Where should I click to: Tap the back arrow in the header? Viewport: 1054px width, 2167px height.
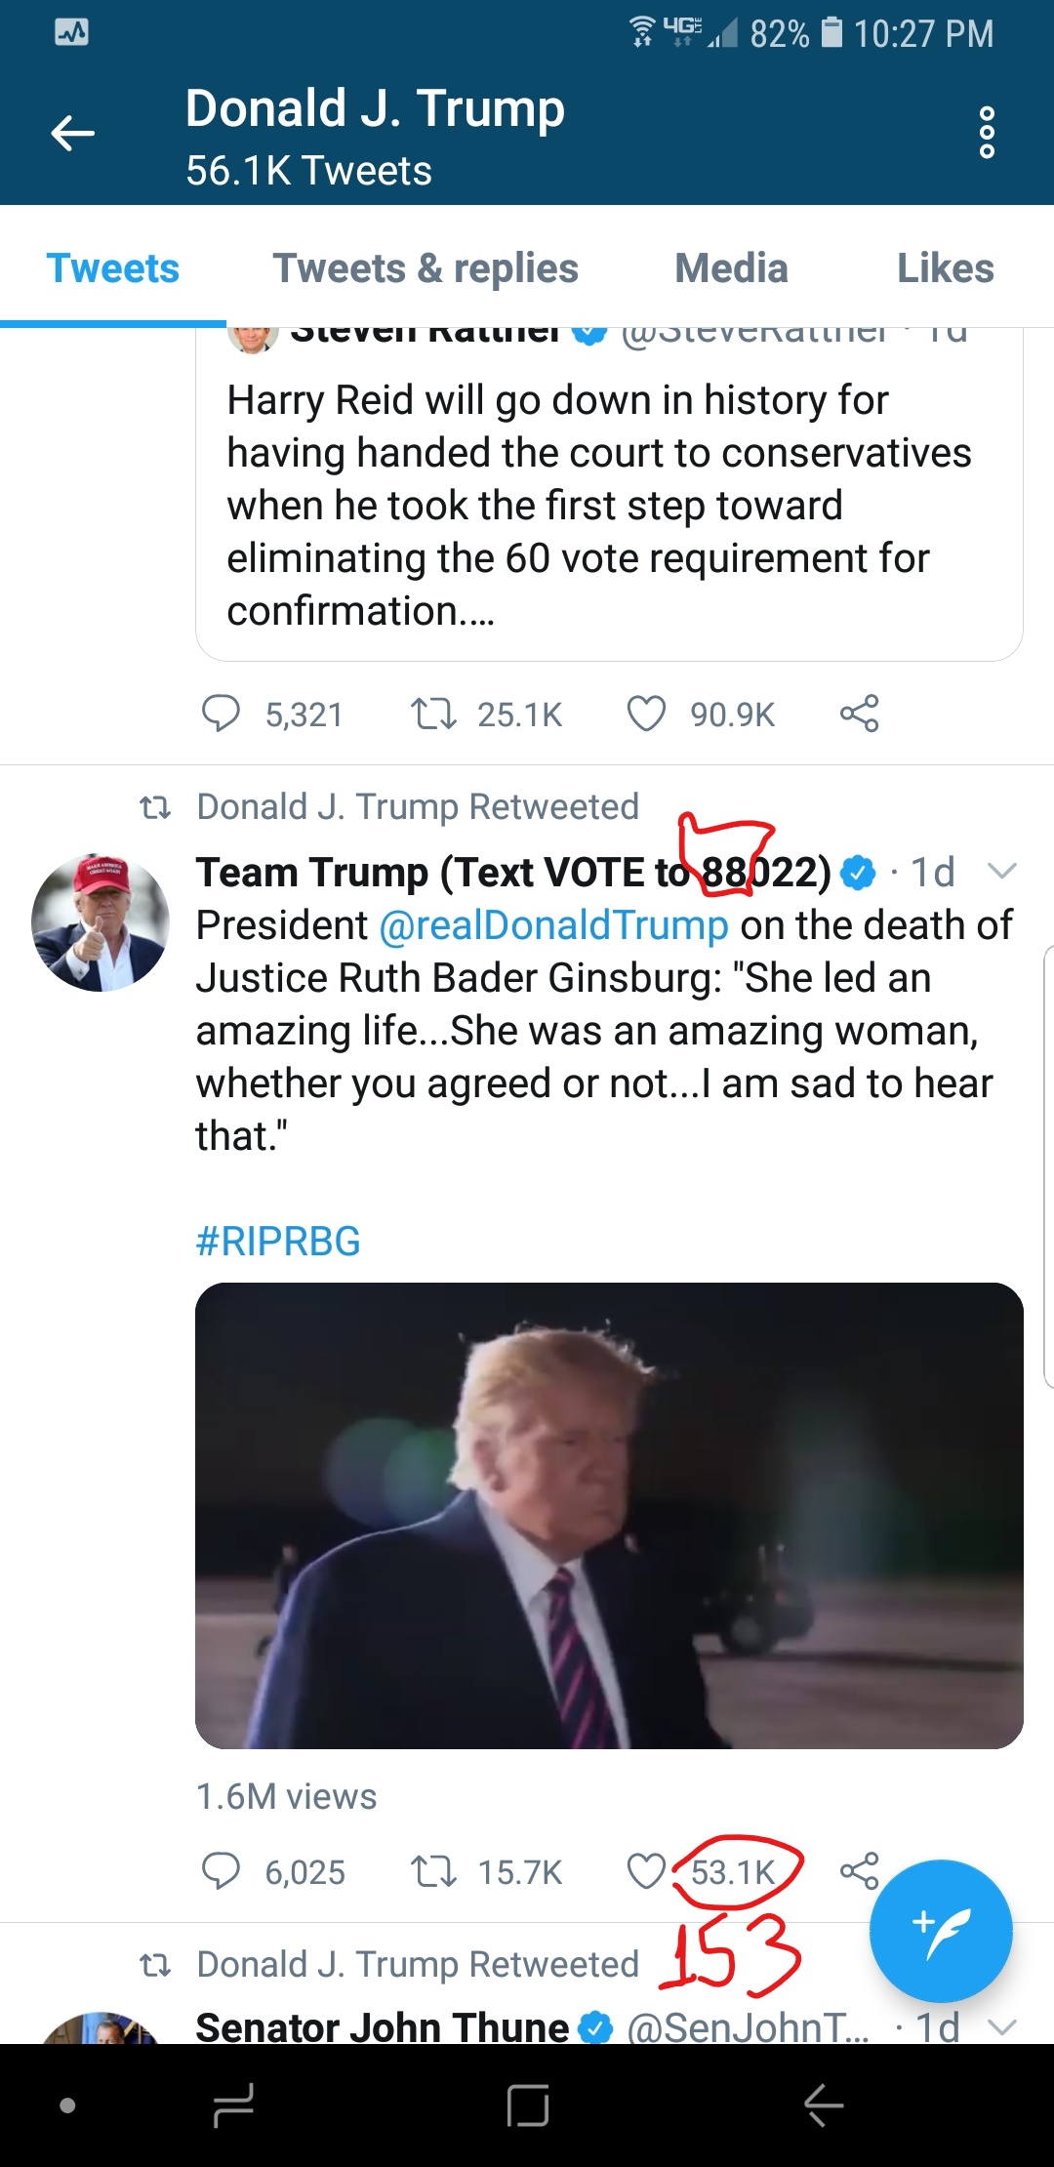pyautogui.click(x=73, y=134)
